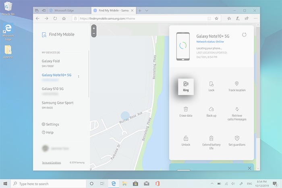Click the page vertical scrollbar
The height and width of the screenshot is (188, 282).
click(x=258, y=83)
